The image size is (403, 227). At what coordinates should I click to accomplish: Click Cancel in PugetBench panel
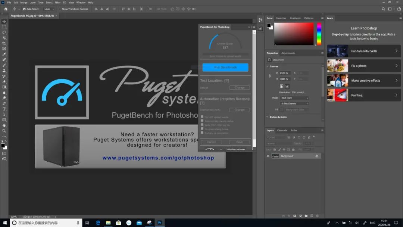(x=211, y=142)
